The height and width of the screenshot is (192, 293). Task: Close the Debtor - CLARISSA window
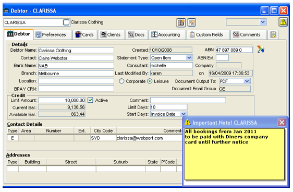point(284,10)
